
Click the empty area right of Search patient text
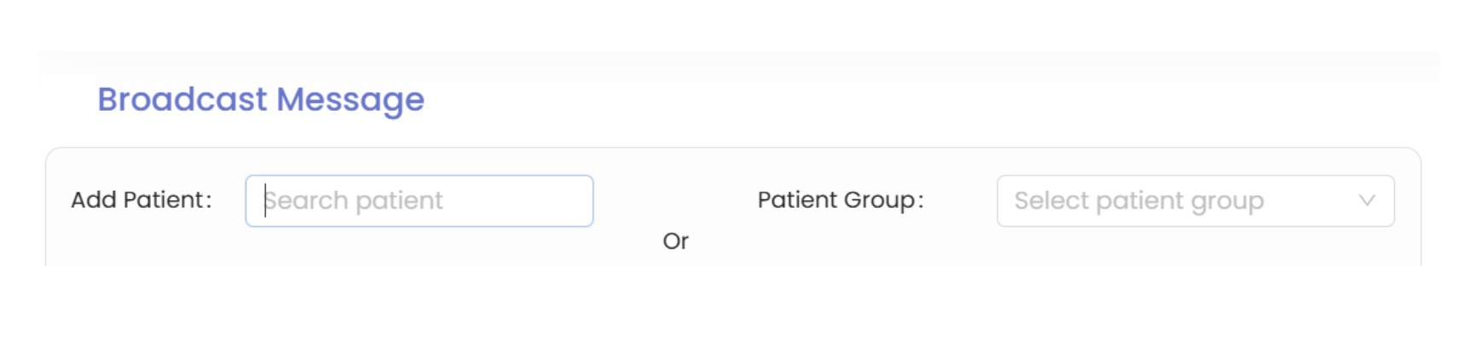[x=520, y=201]
